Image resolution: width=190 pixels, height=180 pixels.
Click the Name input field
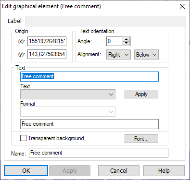99,153
